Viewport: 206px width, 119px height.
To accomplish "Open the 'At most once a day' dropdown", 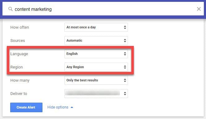I will pyautogui.click(x=96, y=27).
